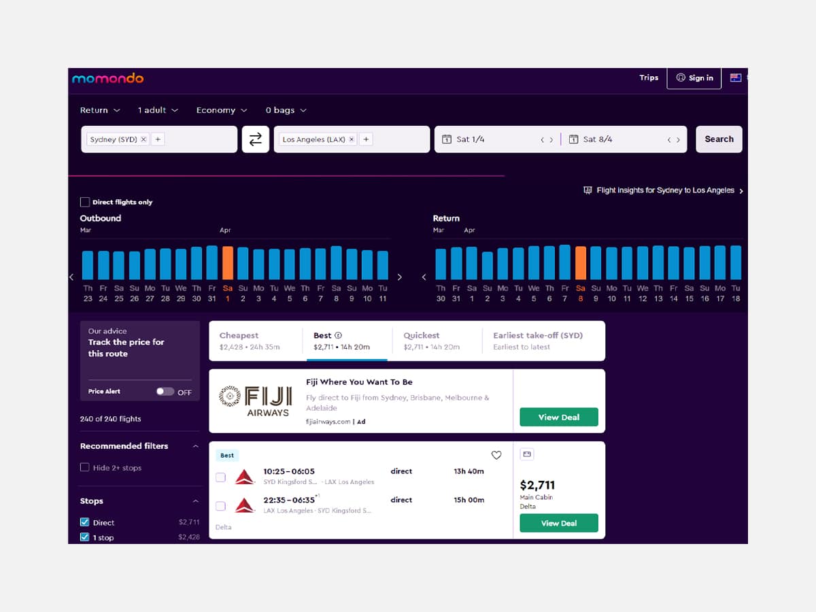Show later dates in Outbound chart
816x612 pixels.
pyautogui.click(x=400, y=277)
